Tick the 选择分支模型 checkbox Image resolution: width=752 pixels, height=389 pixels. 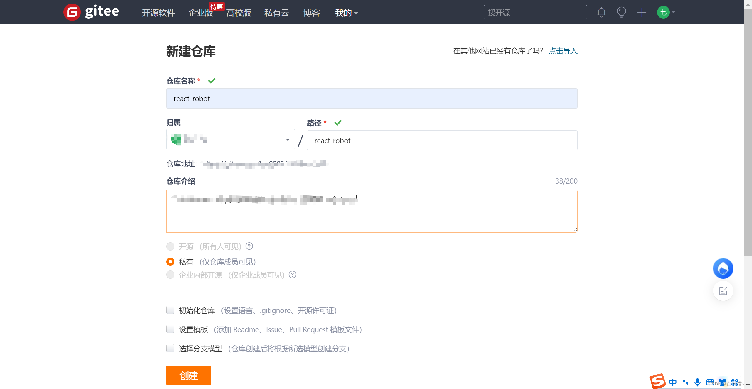tap(170, 348)
